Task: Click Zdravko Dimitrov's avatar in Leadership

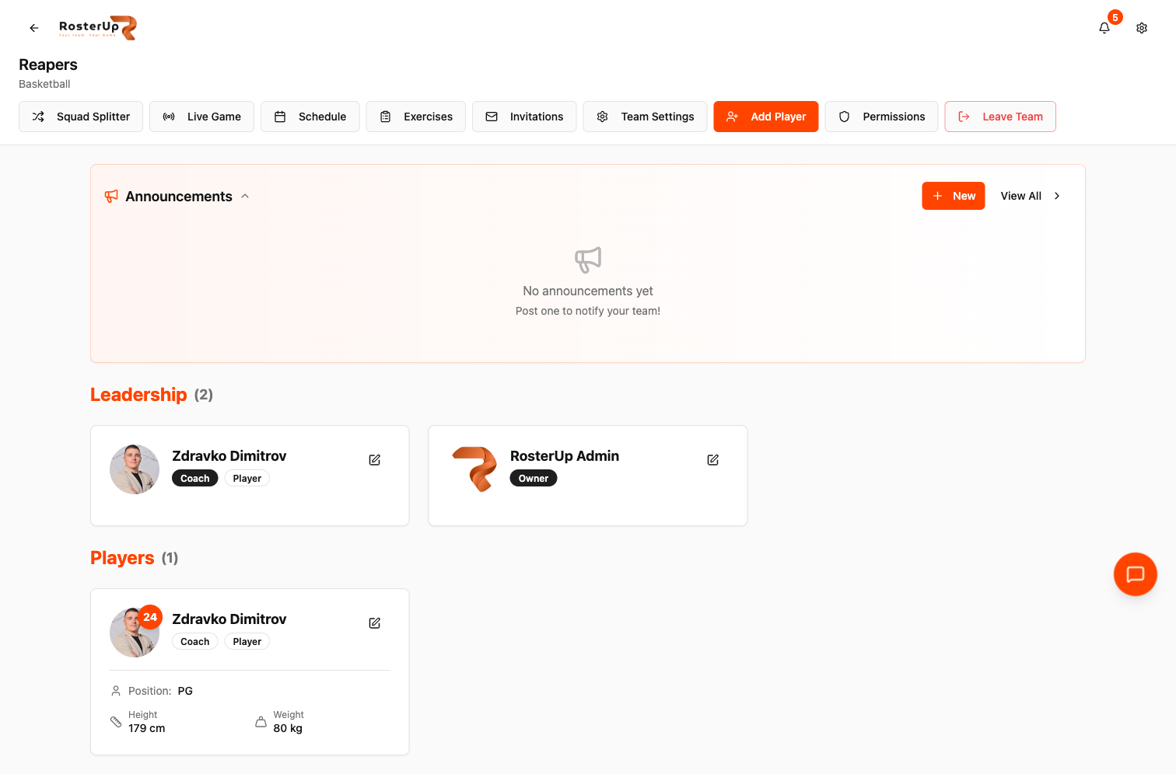Action: (x=135, y=469)
